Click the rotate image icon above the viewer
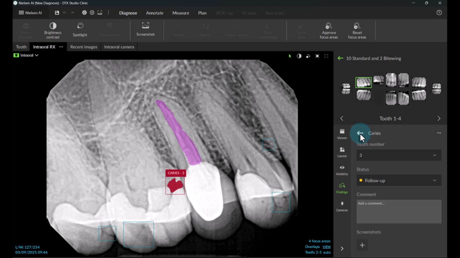 (308, 56)
